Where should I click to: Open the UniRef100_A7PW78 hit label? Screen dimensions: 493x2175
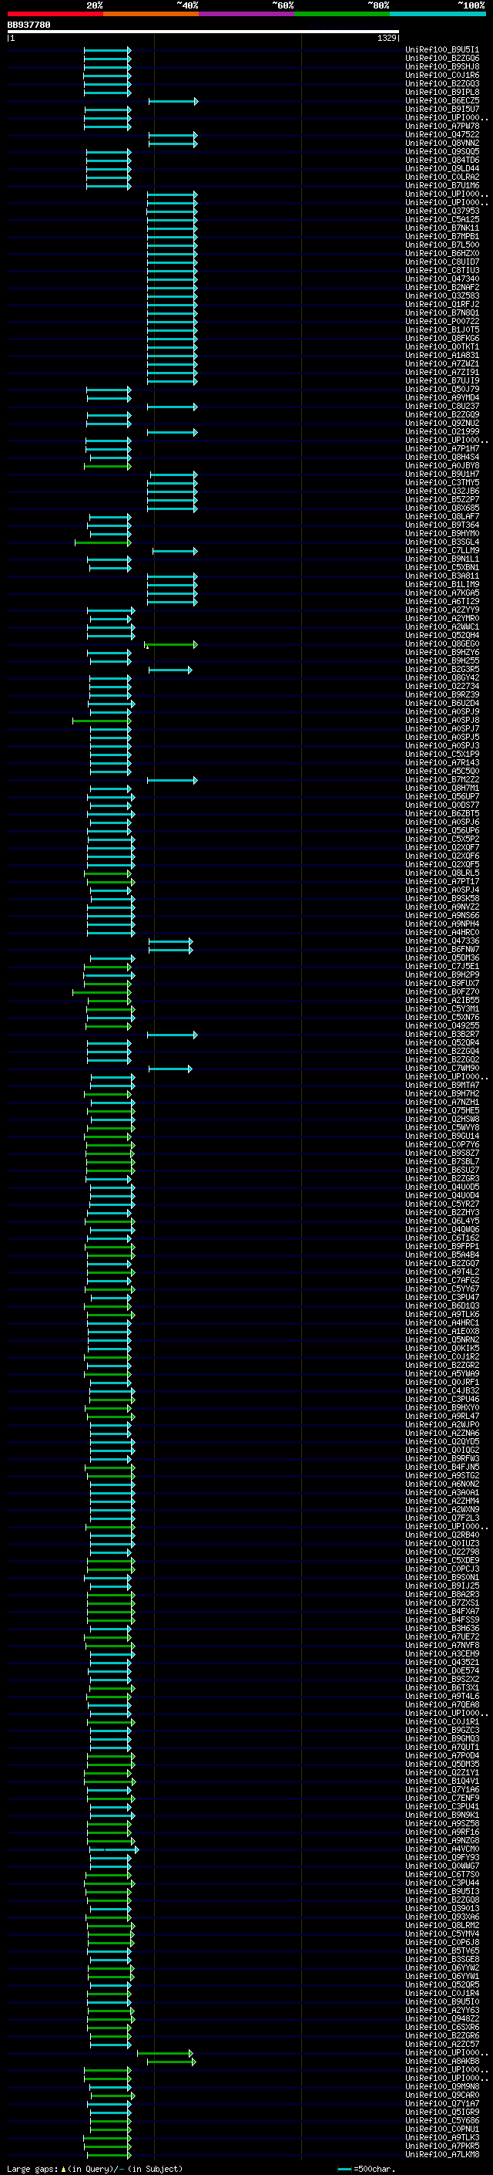[442, 127]
